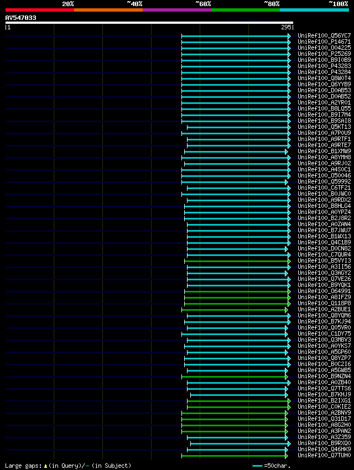Click the UniRef100_Q8YZP7 label
This screenshot has height=470, width=354.
pyautogui.click(x=324, y=358)
